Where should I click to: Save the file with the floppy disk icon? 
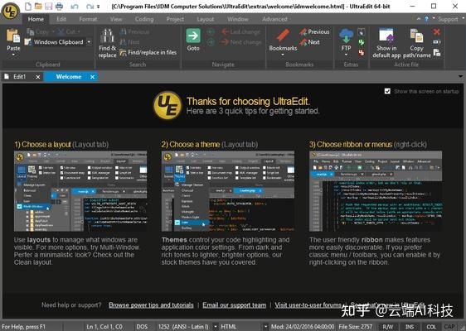tap(48, 7)
